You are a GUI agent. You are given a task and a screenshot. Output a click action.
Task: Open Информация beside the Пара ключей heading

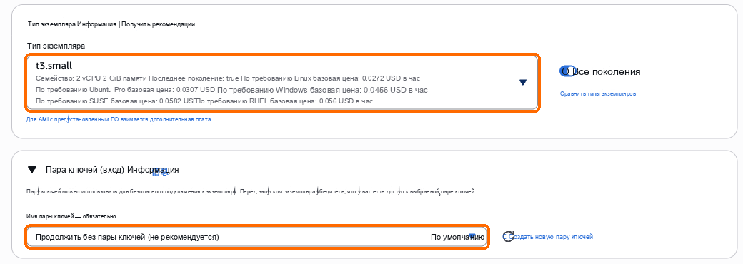point(153,169)
